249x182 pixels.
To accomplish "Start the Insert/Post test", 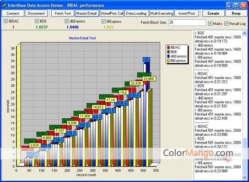I will coord(187,13).
